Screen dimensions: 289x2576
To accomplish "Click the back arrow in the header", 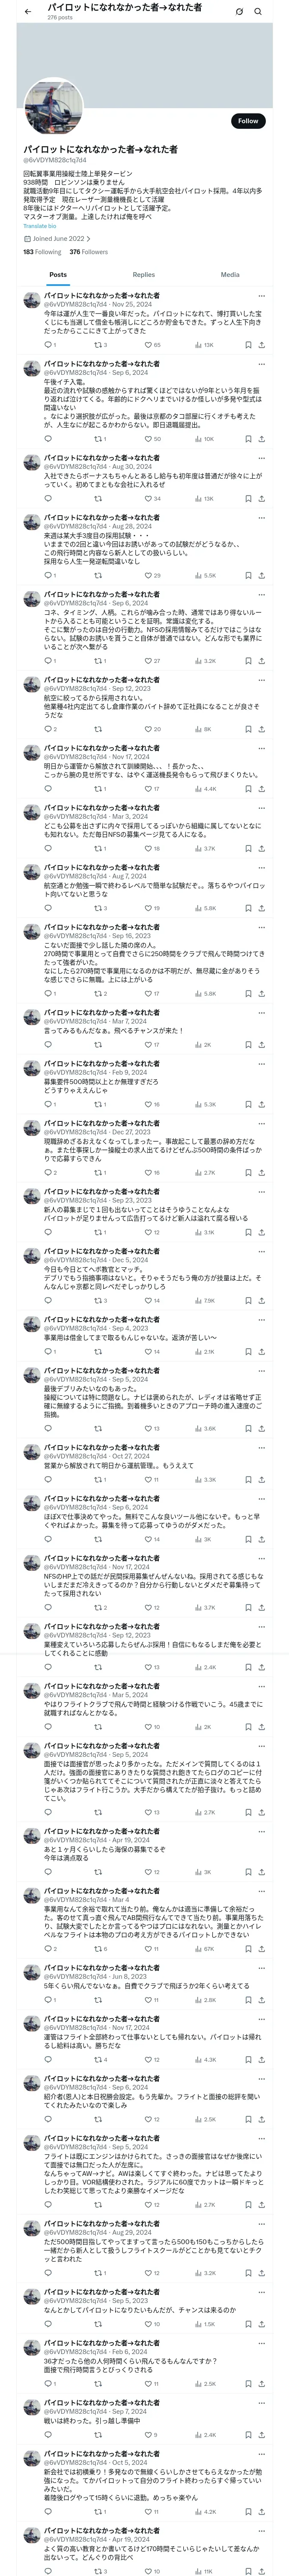I will coord(28,12).
